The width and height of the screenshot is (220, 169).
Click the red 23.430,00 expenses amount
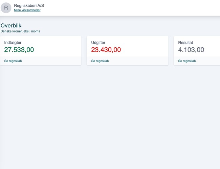pyautogui.click(x=106, y=50)
